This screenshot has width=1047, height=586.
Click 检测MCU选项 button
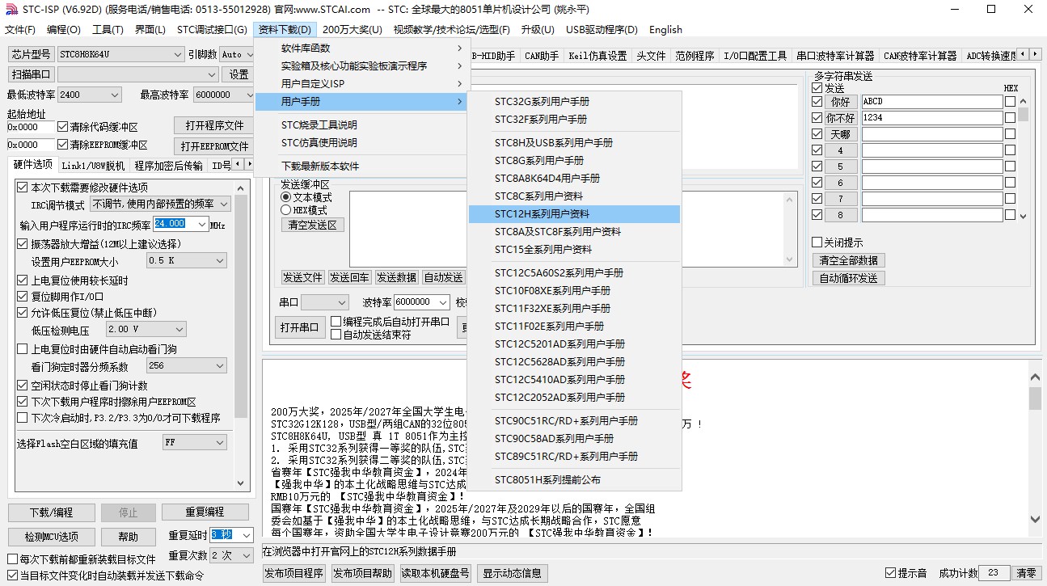(x=51, y=537)
